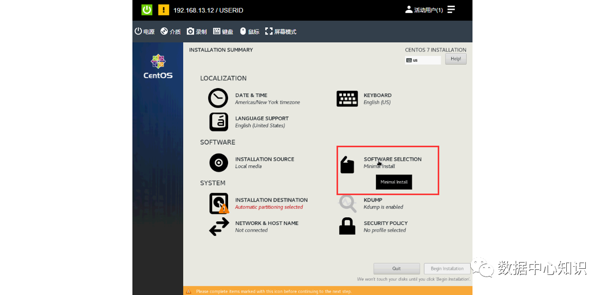The height and width of the screenshot is (295, 607).
Task: Click the "Kdump is enabled" status text
Action: pyautogui.click(x=383, y=207)
